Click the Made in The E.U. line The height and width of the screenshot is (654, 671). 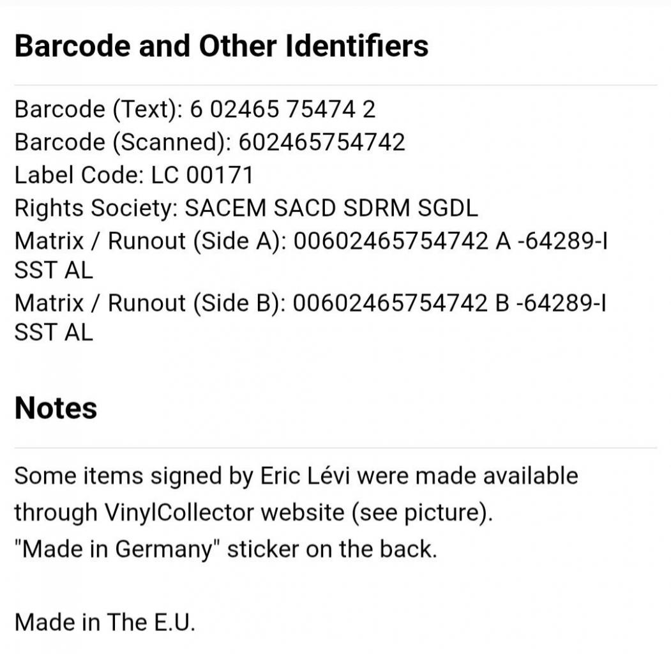(105, 622)
